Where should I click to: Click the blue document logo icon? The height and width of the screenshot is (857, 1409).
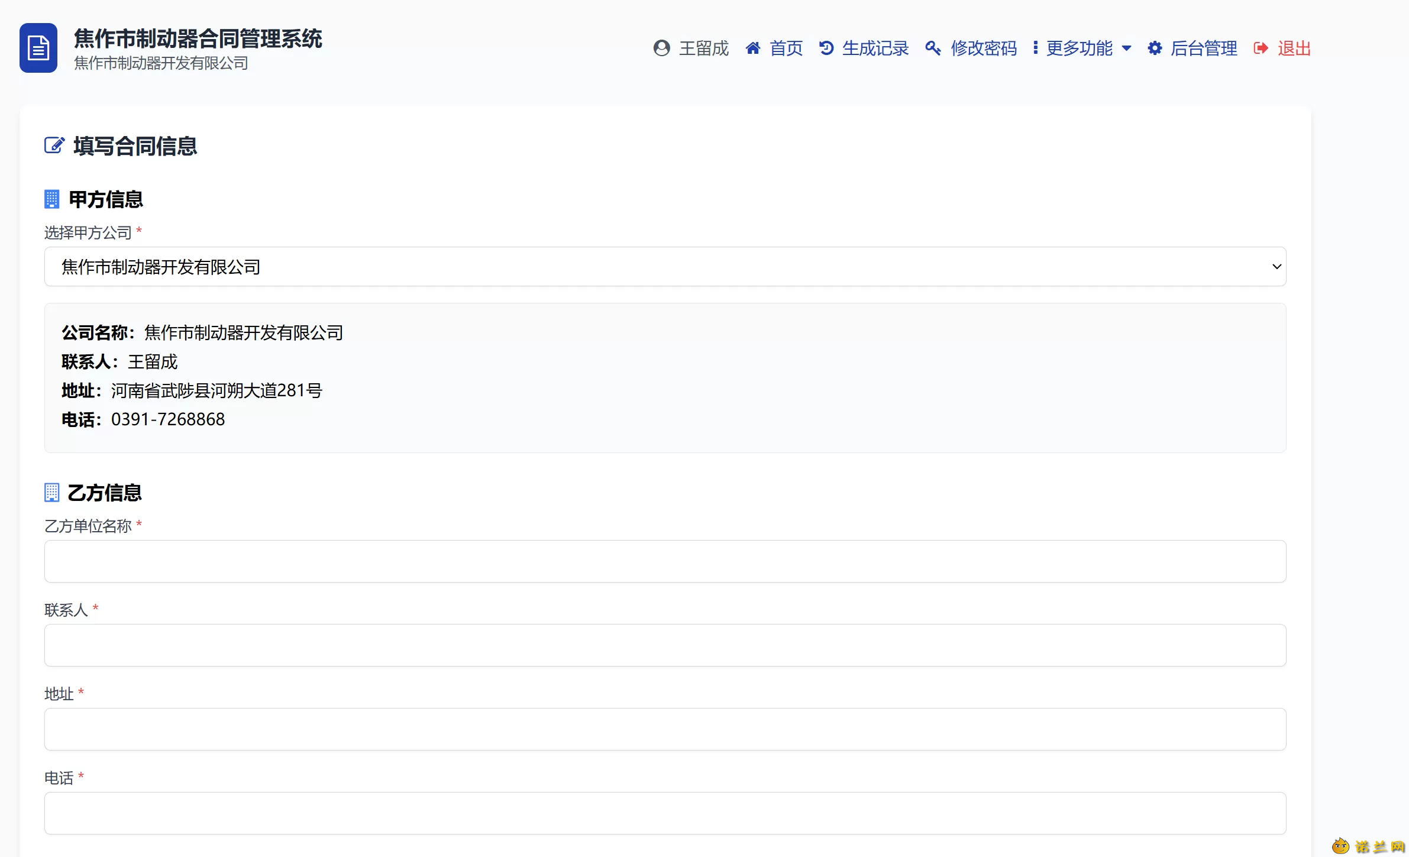coord(38,48)
